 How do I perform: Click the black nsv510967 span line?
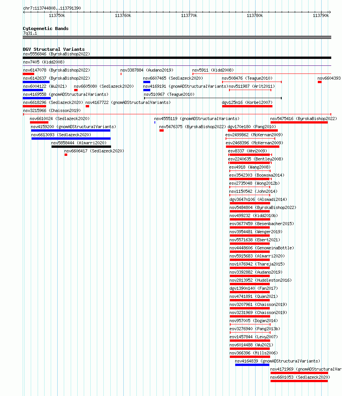coord(213,98)
